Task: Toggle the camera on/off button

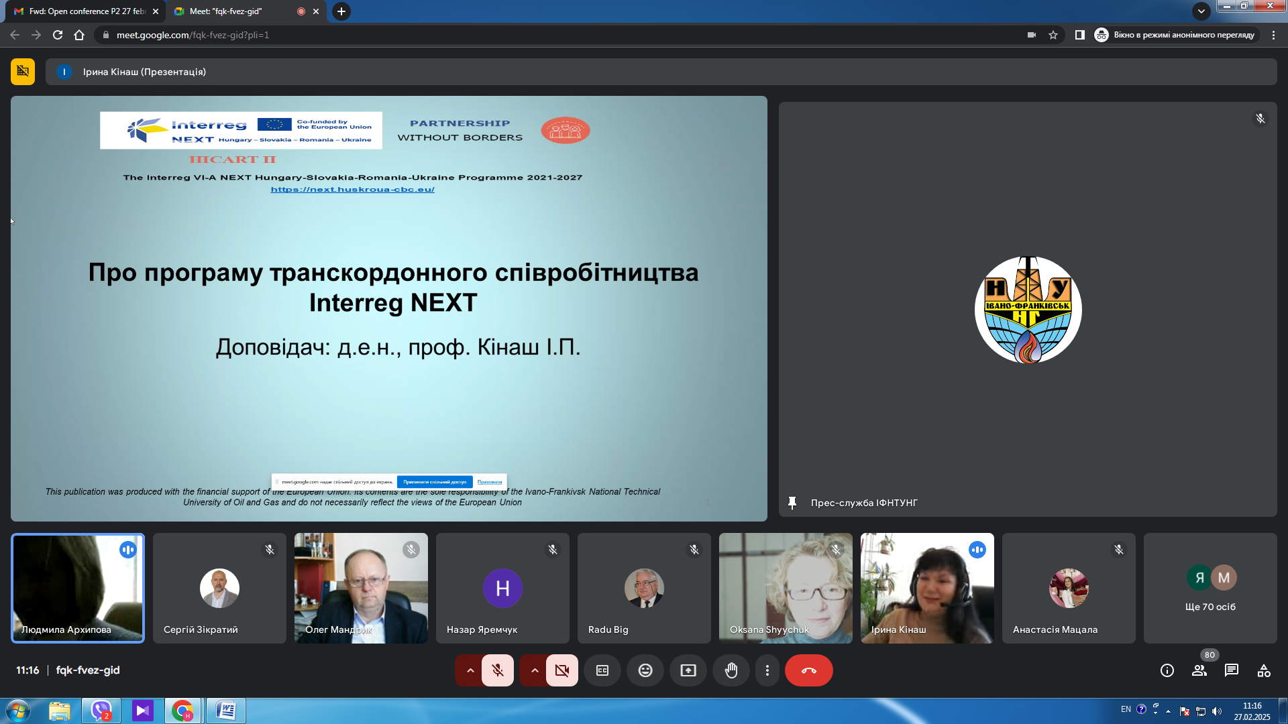Action: coord(562,670)
